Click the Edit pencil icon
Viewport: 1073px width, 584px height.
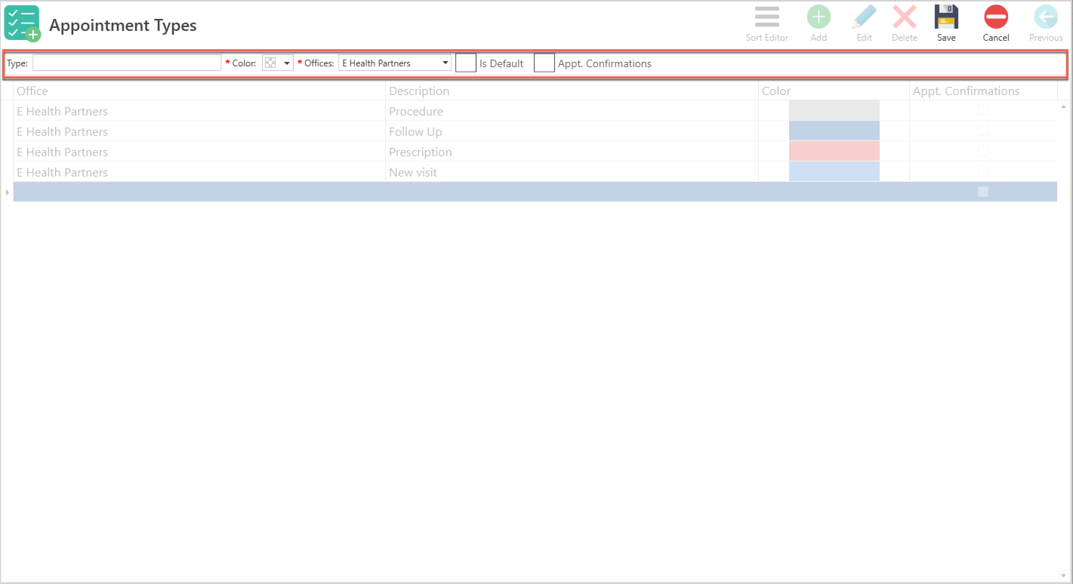864,17
